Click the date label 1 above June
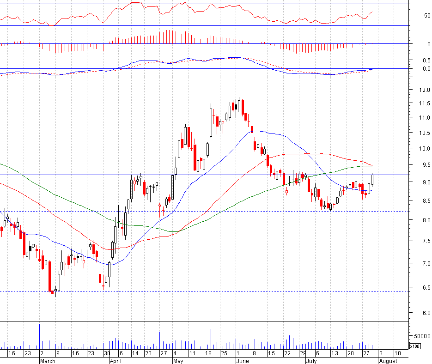432x364 pixels. 237,353
